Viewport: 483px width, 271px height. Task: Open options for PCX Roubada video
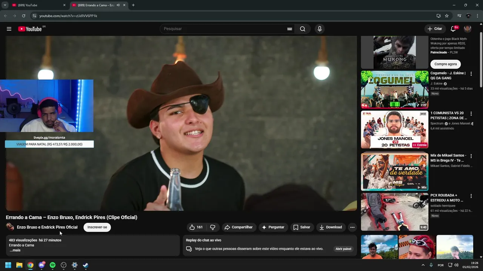tap(471, 196)
